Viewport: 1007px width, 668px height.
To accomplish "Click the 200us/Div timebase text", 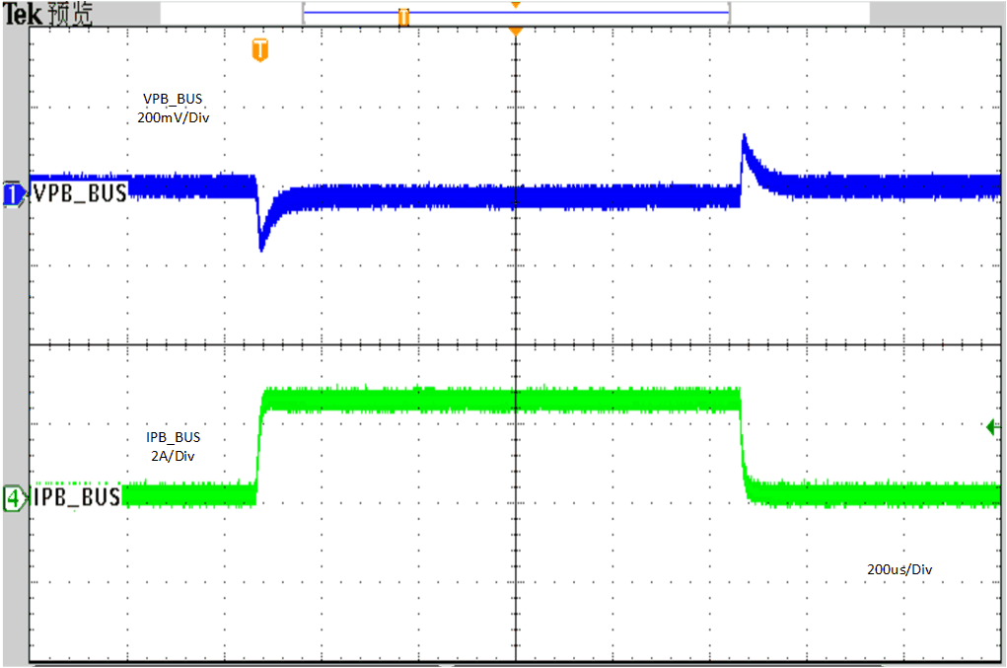I will coord(899,569).
